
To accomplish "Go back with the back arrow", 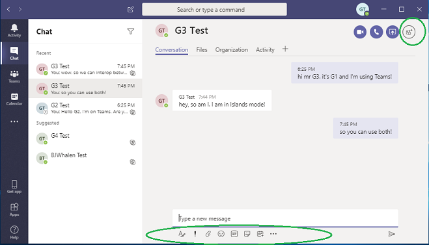I will 8,9.
